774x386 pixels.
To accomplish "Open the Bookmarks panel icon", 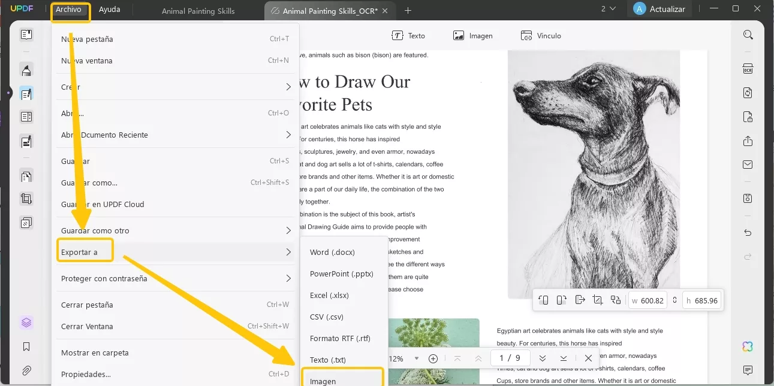I will (26, 347).
